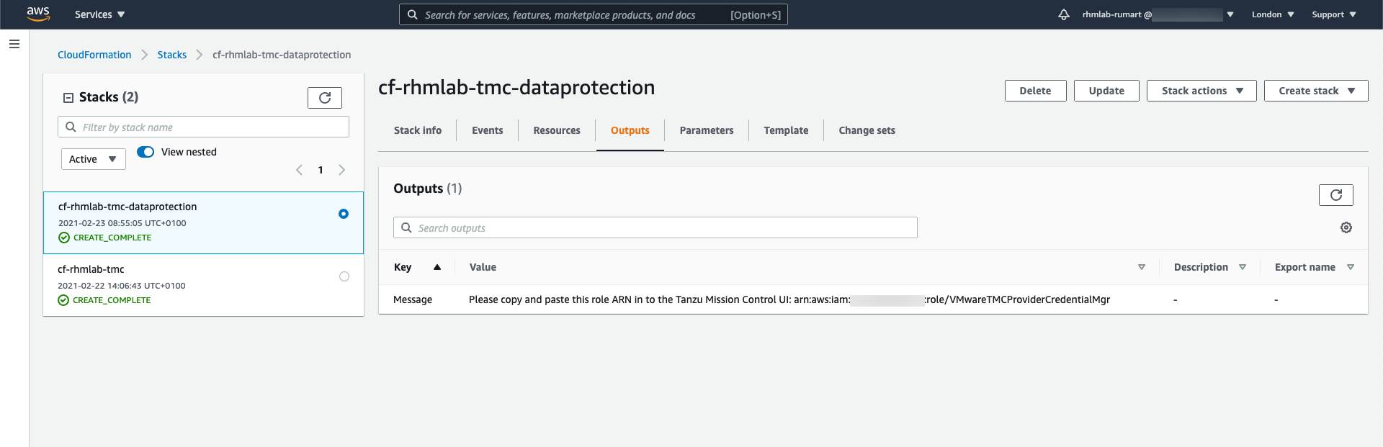Sort outputs by Key arrow
The height and width of the screenshot is (447, 1383).
(x=437, y=267)
